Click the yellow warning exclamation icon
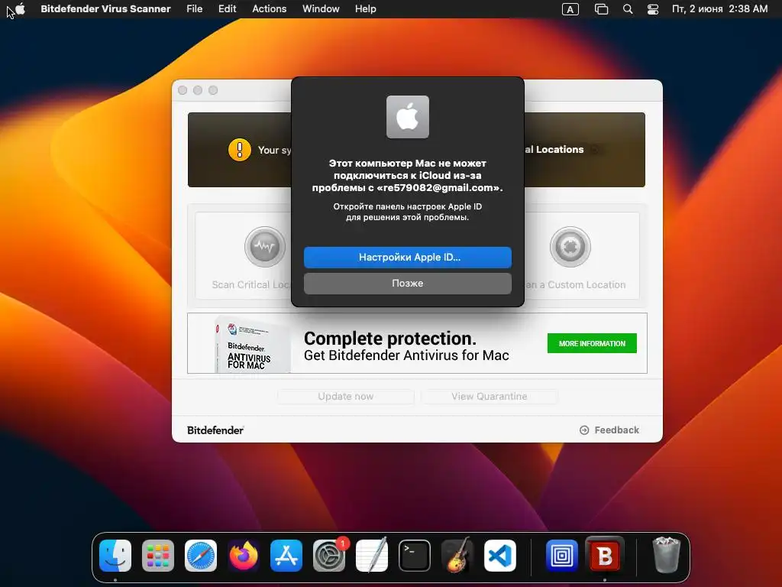 [239, 150]
